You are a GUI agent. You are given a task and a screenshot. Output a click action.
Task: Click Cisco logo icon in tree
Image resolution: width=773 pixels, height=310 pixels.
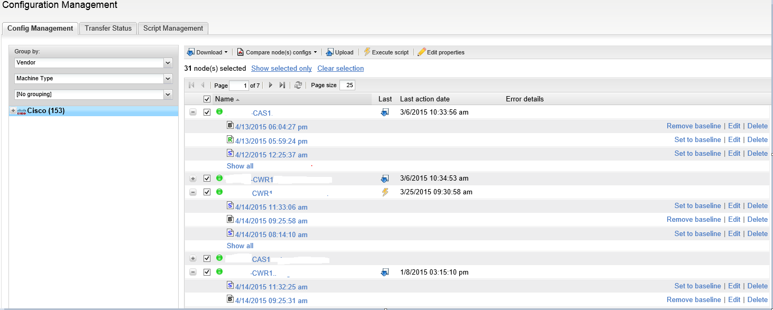[21, 111]
